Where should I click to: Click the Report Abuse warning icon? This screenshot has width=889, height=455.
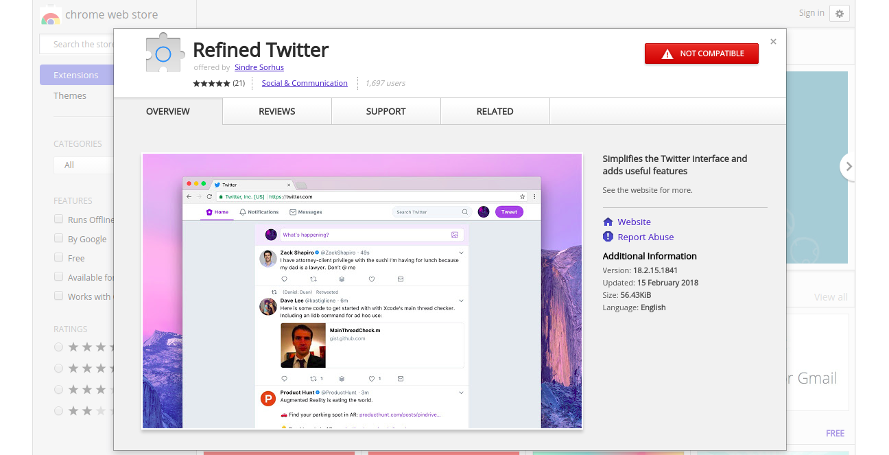coord(608,237)
